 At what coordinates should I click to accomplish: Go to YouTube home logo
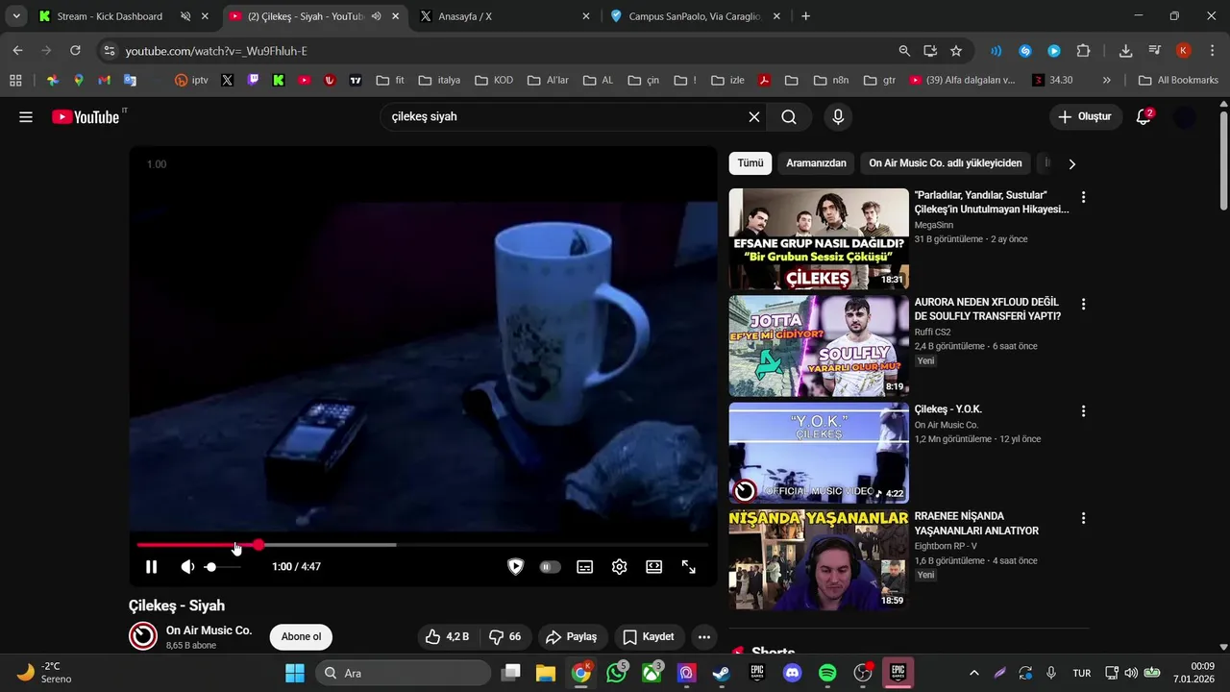click(86, 117)
